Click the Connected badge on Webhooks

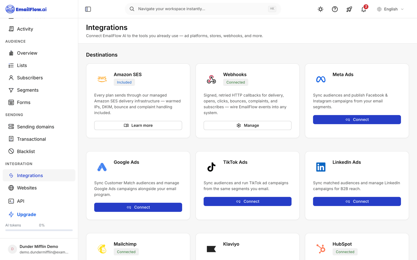[236, 82]
